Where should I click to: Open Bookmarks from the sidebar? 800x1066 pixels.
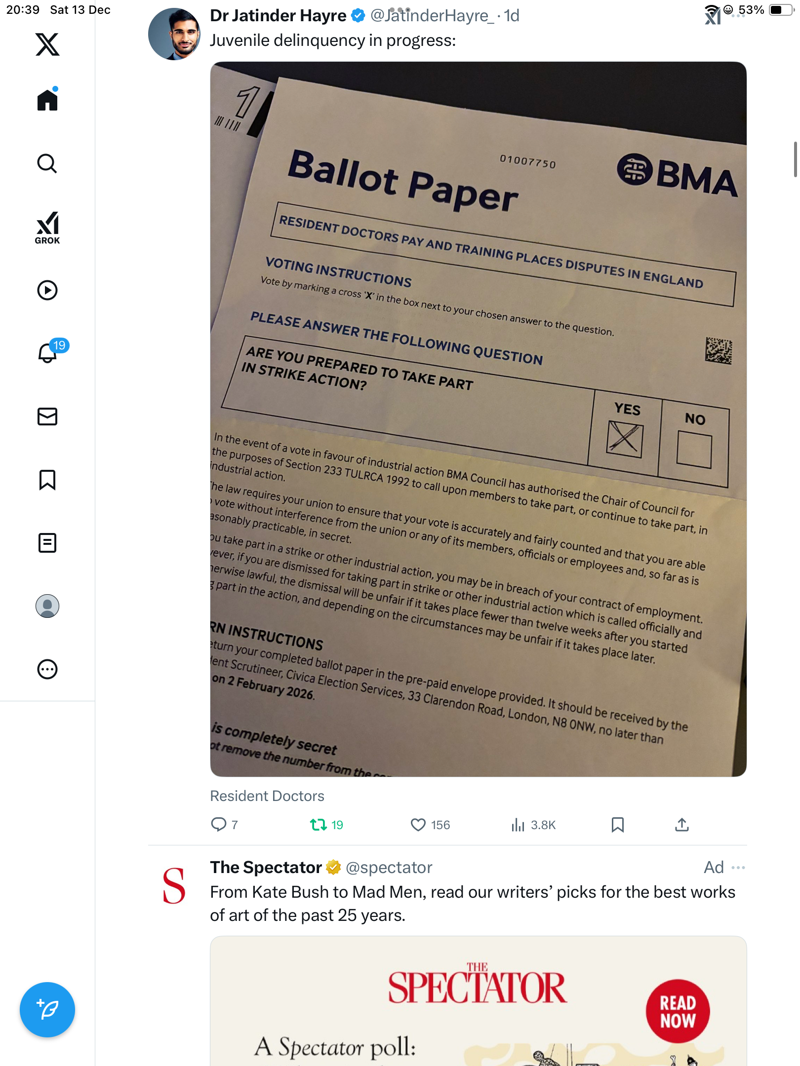click(x=47, y=480)
